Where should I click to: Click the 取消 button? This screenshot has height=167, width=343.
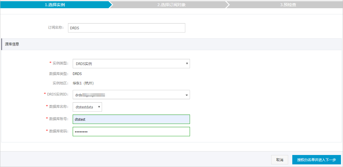tap(280, 160)
